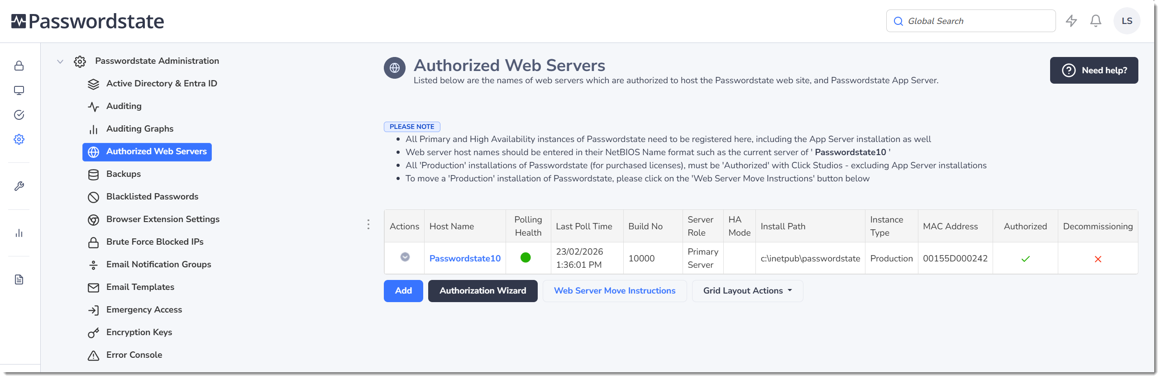Click the vertical three-dot panel splitter handle

368,224
